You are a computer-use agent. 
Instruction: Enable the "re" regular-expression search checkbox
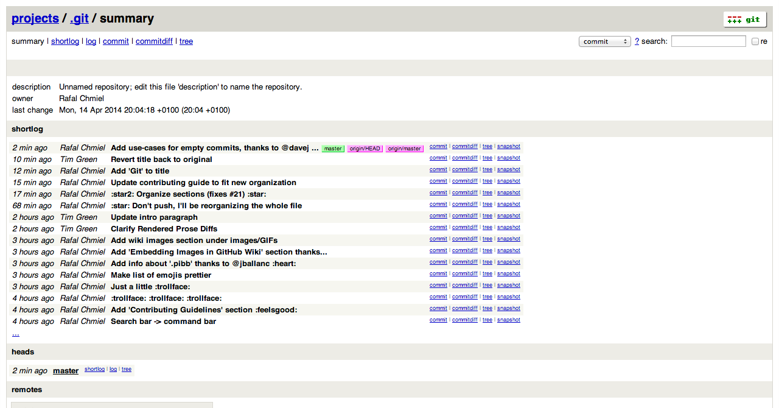755,41
